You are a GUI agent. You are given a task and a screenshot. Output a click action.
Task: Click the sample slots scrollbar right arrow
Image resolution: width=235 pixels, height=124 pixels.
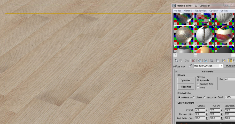(233, 55)
